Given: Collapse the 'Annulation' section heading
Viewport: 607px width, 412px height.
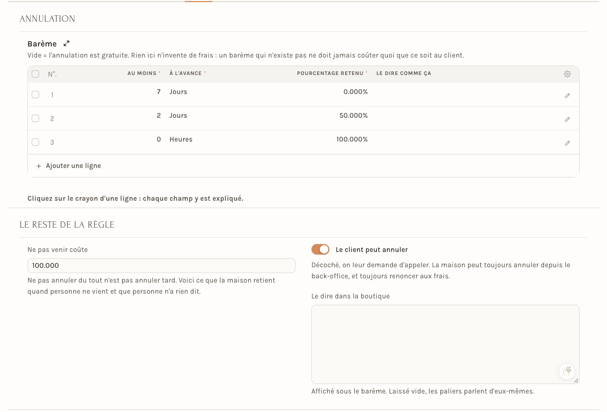Looking at the screenshot, I should [x=47, y=18].
